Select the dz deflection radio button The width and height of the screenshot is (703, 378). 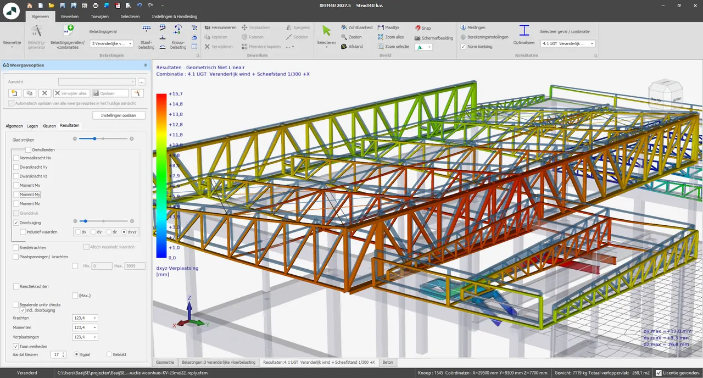(108, 232)
